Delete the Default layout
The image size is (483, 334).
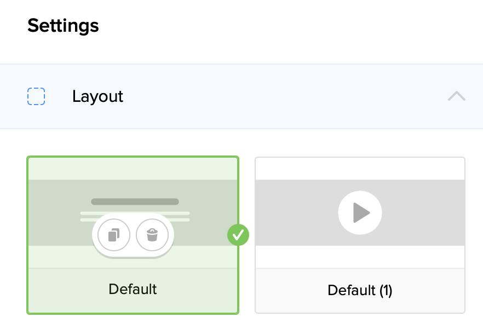152,235
